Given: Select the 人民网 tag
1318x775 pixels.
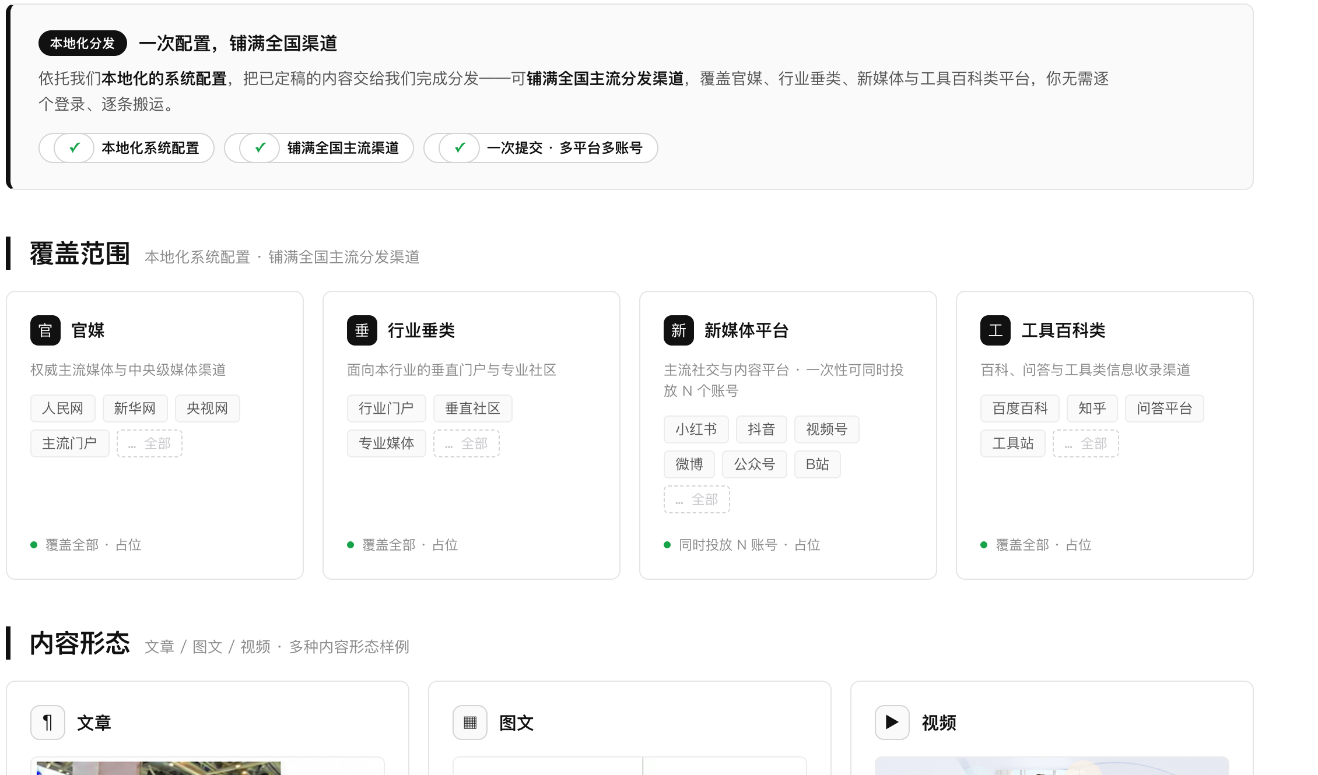Looking at the screenshot, I should (x=63, y=408).
